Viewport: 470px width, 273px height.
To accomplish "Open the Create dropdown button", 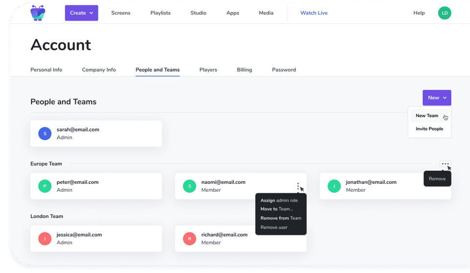I will point(82,13).
